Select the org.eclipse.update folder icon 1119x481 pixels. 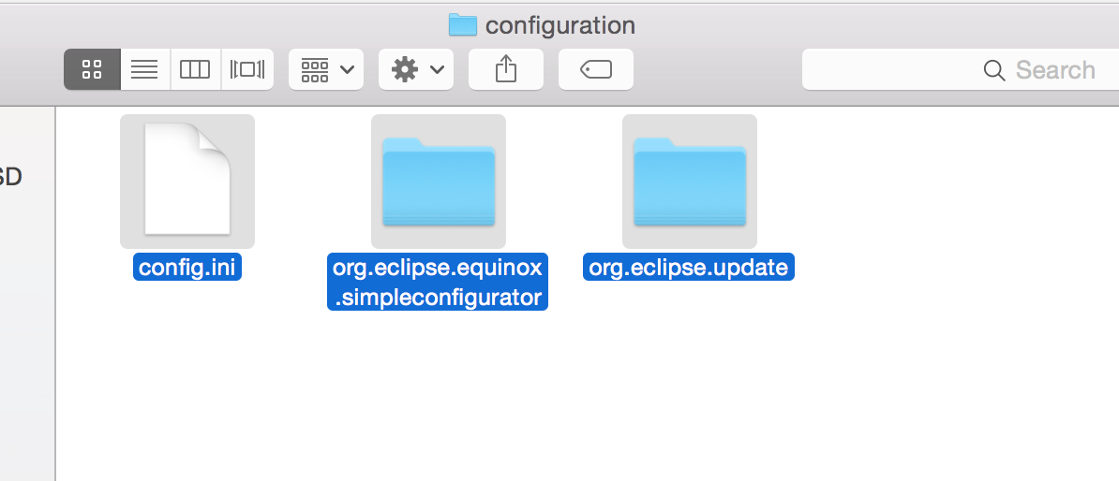pos(689,181)
